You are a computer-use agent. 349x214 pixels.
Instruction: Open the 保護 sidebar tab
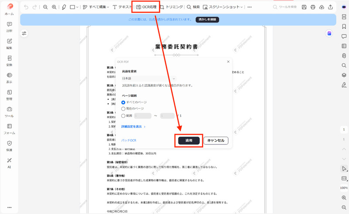coord(9,146)
